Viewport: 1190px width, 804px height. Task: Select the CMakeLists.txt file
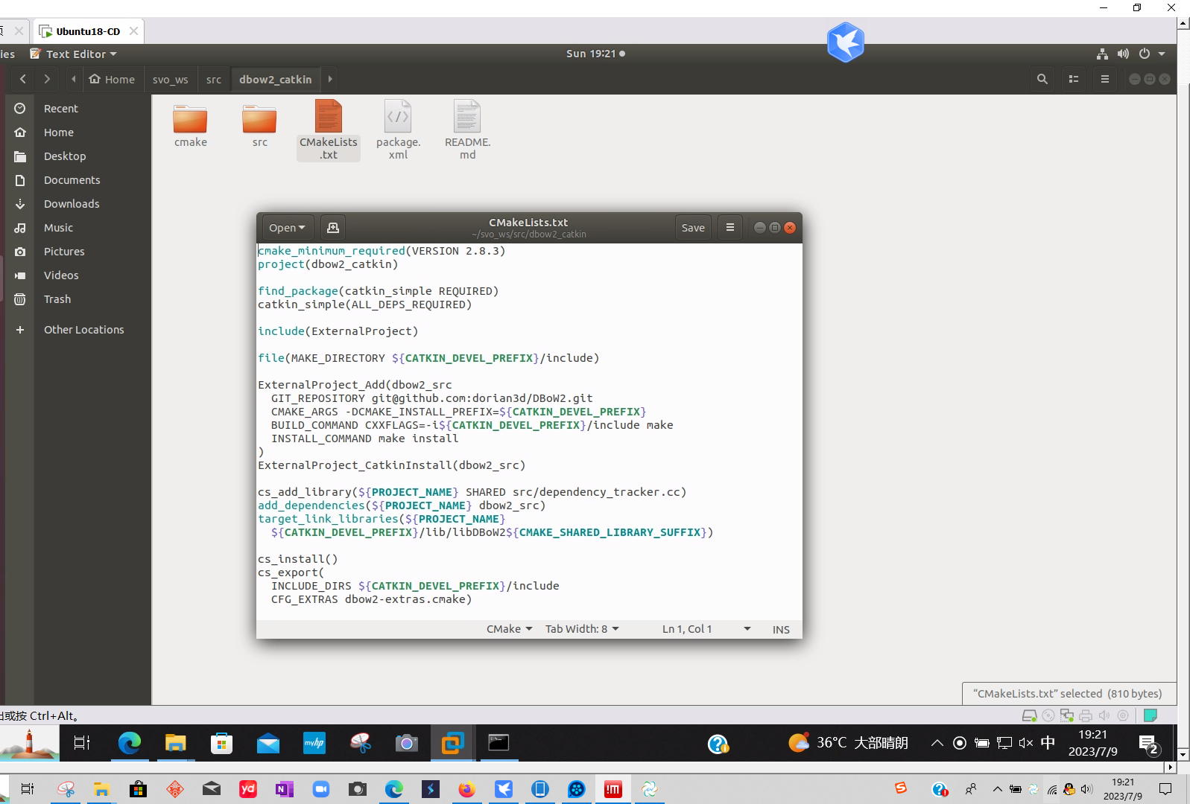(329, 130)
